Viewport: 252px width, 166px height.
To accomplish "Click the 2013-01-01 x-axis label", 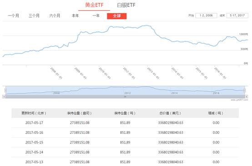I will coord(153,73).
